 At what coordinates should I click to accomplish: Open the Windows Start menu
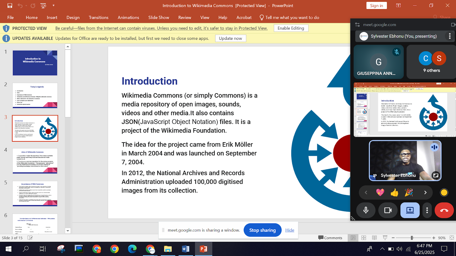8,249
